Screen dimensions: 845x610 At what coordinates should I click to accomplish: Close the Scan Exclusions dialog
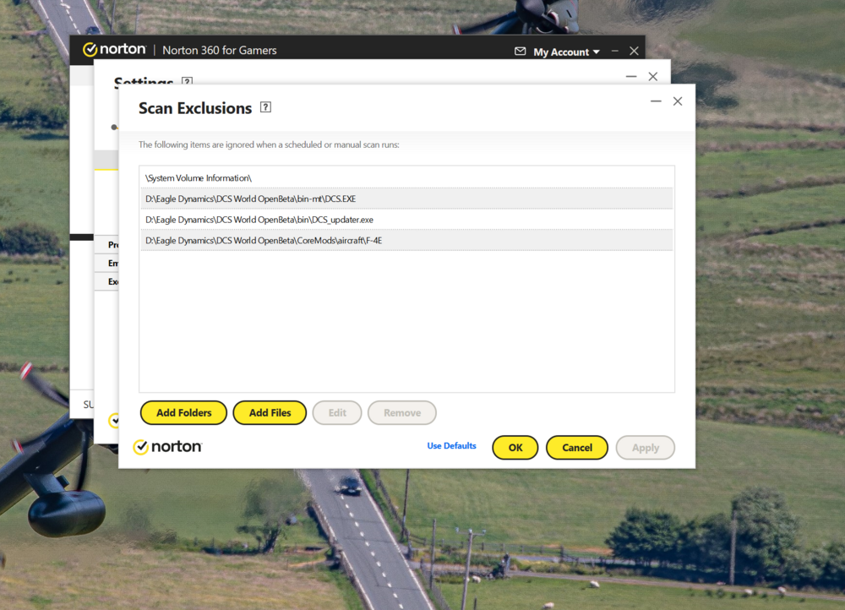pyautogui.click(x=678, y=101)
